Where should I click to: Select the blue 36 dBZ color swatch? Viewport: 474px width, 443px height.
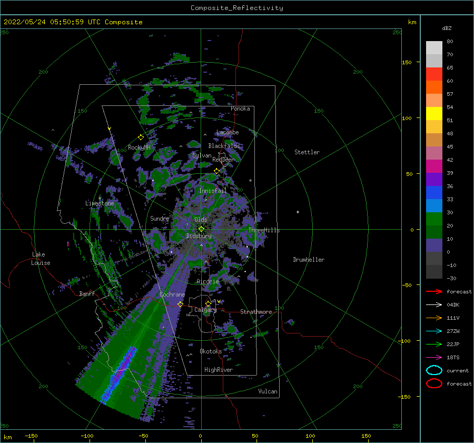point(434,192)
